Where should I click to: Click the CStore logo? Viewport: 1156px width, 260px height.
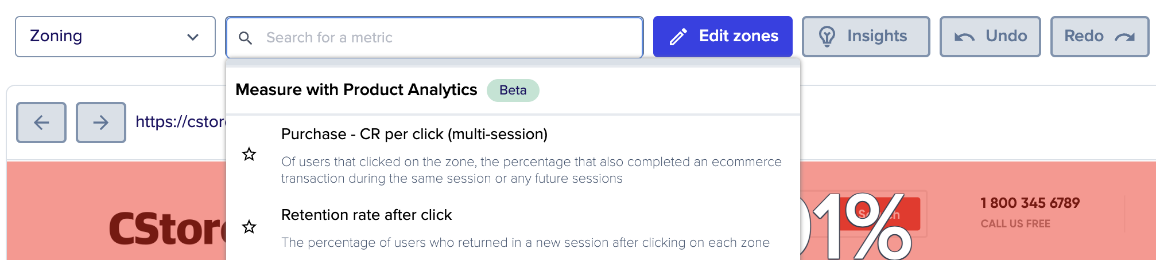tap(168, 229)
